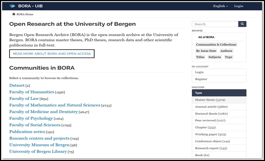Open the English language dropdown
Image resolution: width=265 pixels, height=161 pixels.
220,6
